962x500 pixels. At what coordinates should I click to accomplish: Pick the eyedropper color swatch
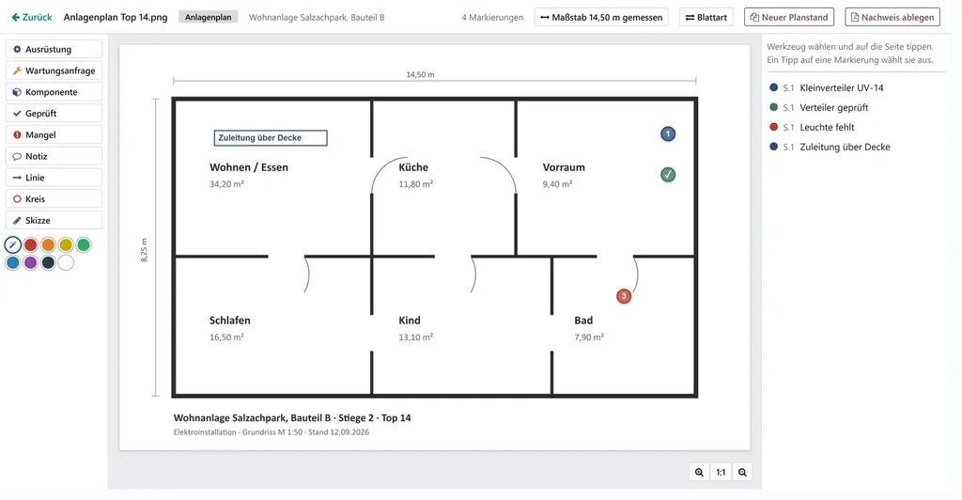(12, 244)
